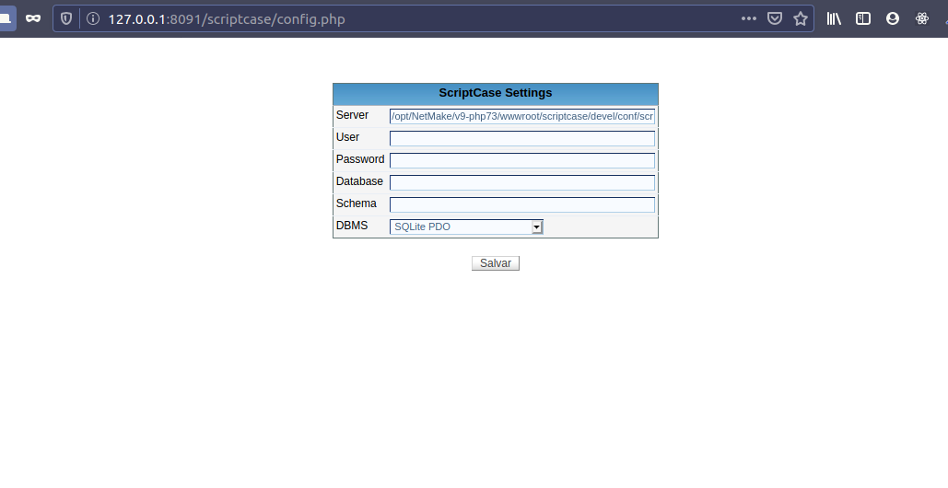Show site information icon in address bar
Screen dimensions: 948x488
coord(92,18)
